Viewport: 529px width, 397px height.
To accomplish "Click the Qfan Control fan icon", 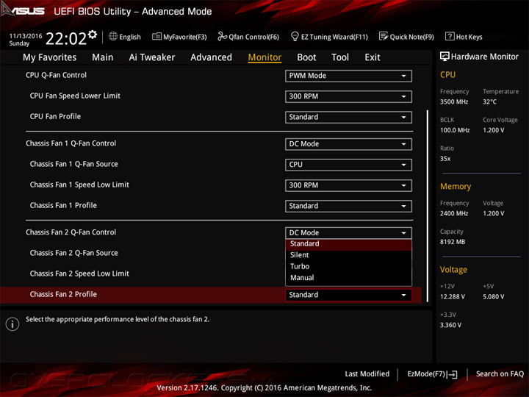I will pyautogui.click(x=222, y=36).
